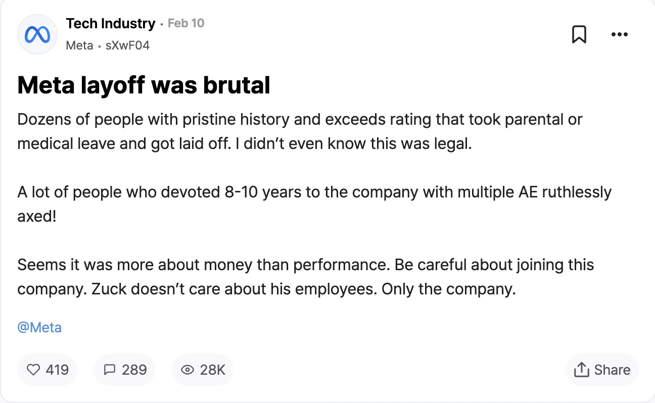The height and width of the screenshot is (403, 655).
Task: Follow the @Meta mention link
Action: click(39, 327)
